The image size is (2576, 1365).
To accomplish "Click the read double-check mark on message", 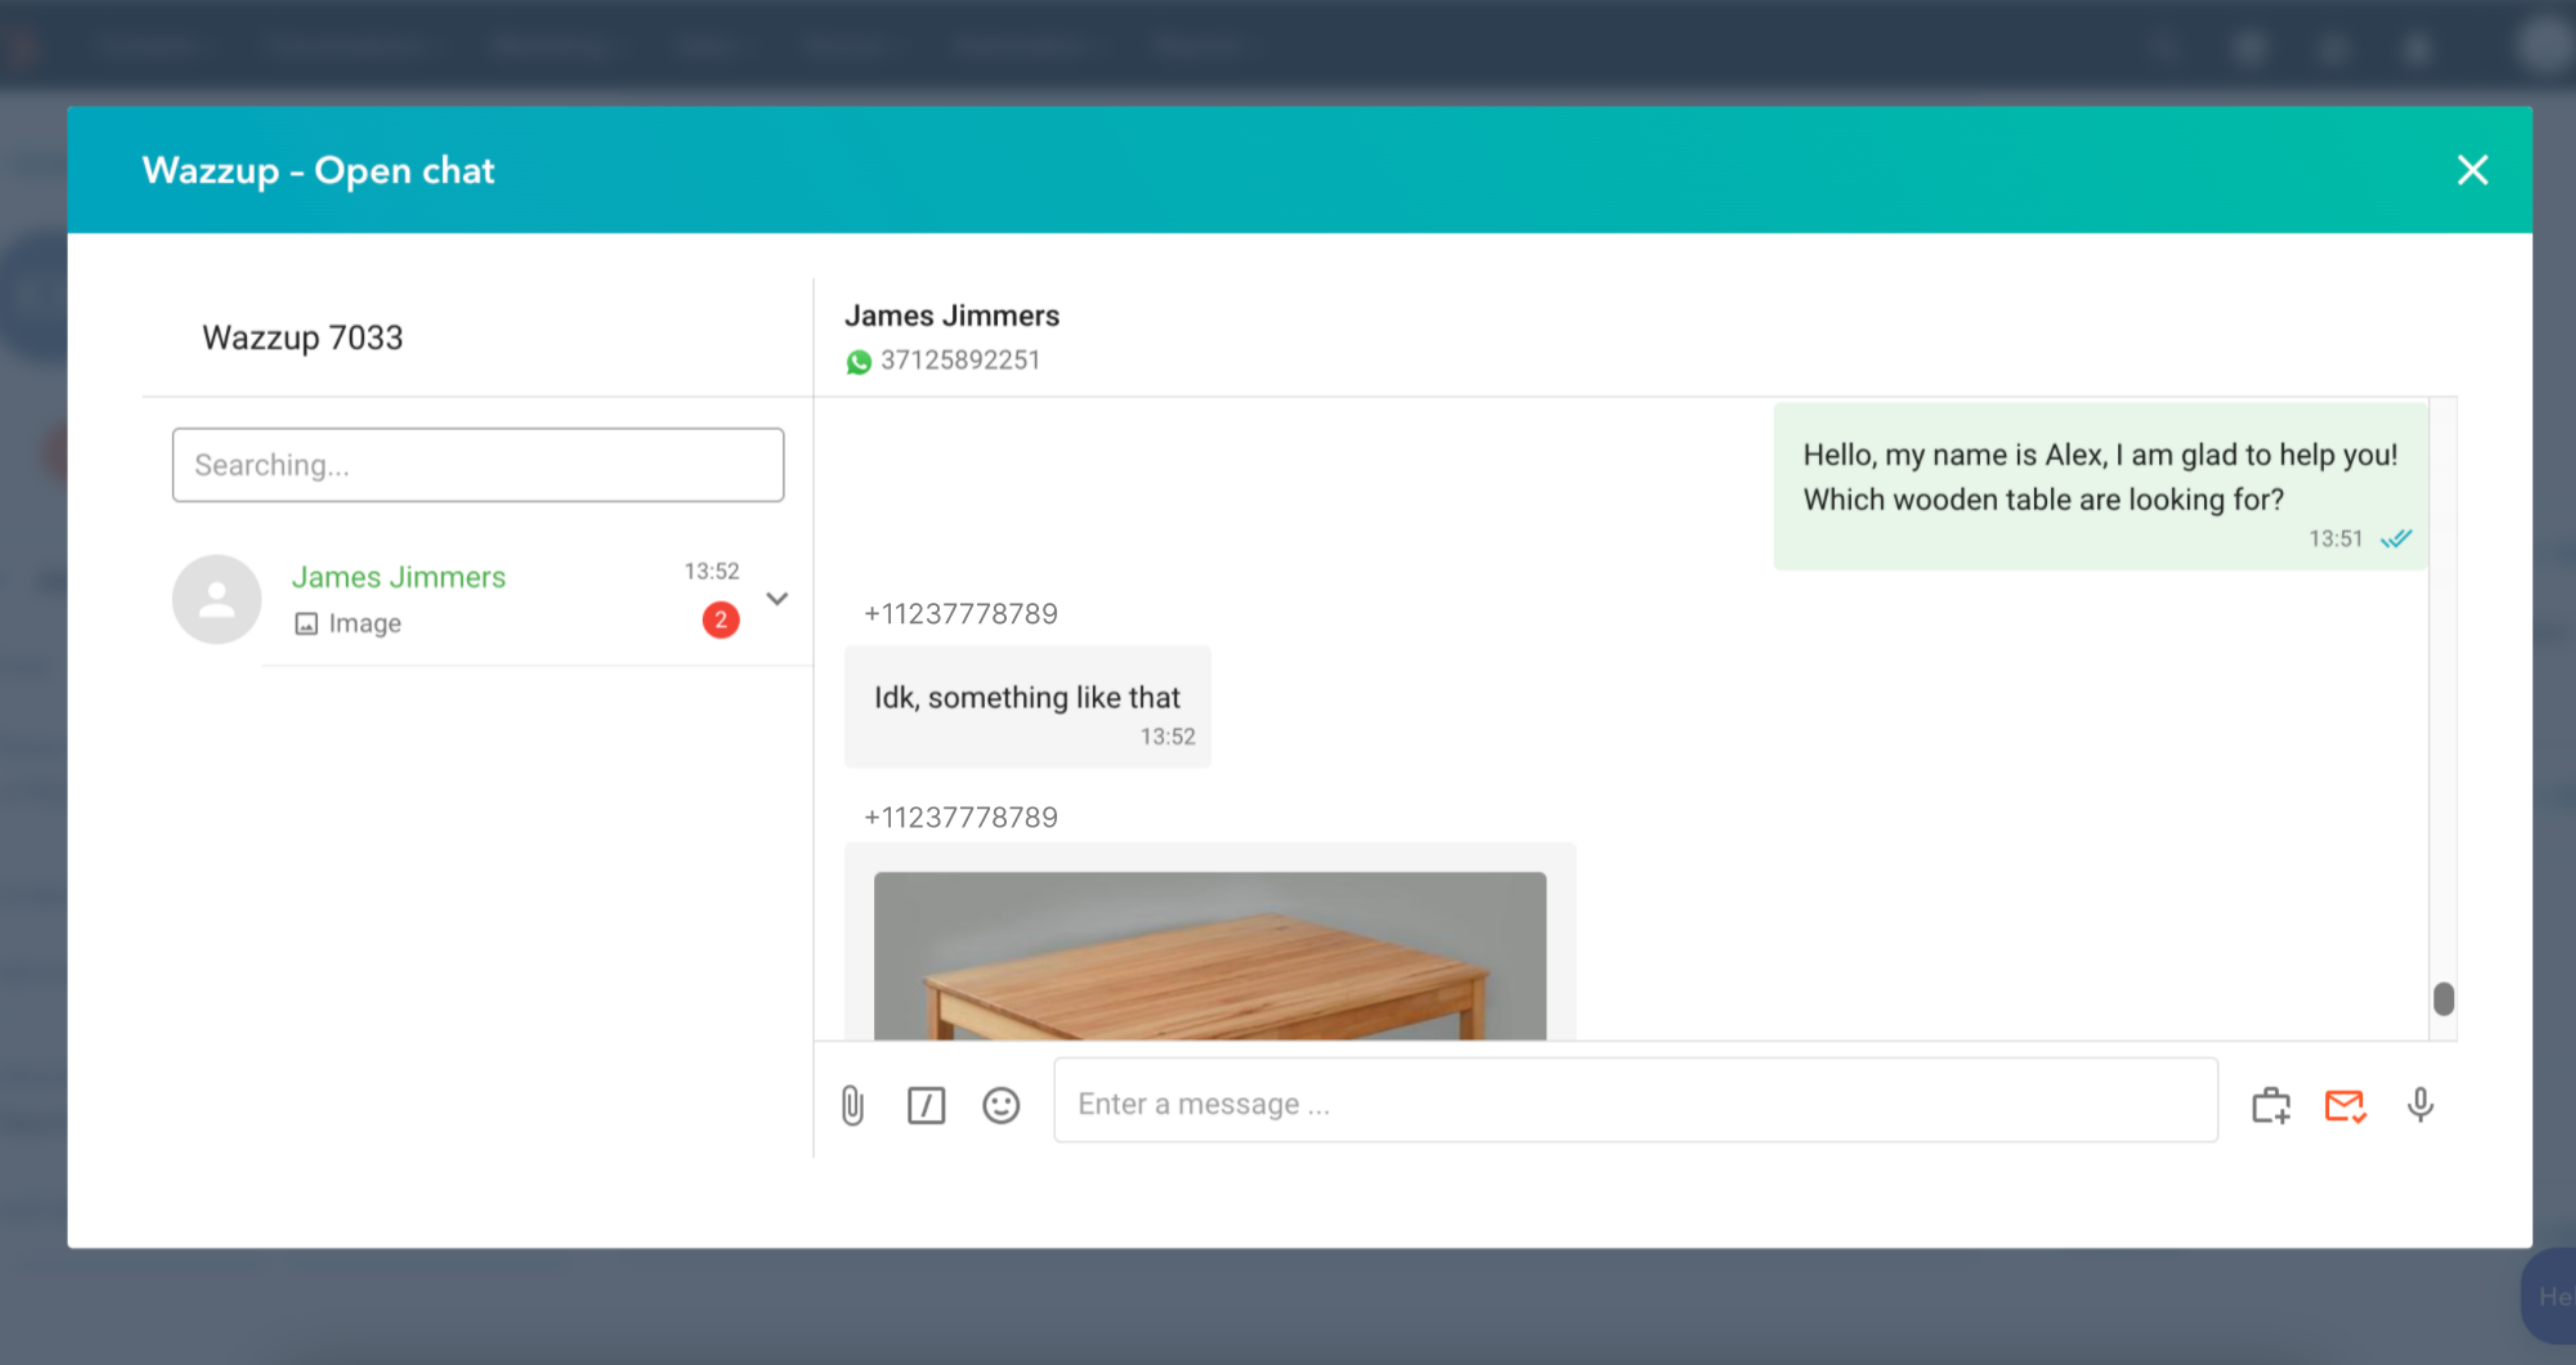I will point(2396,539).
